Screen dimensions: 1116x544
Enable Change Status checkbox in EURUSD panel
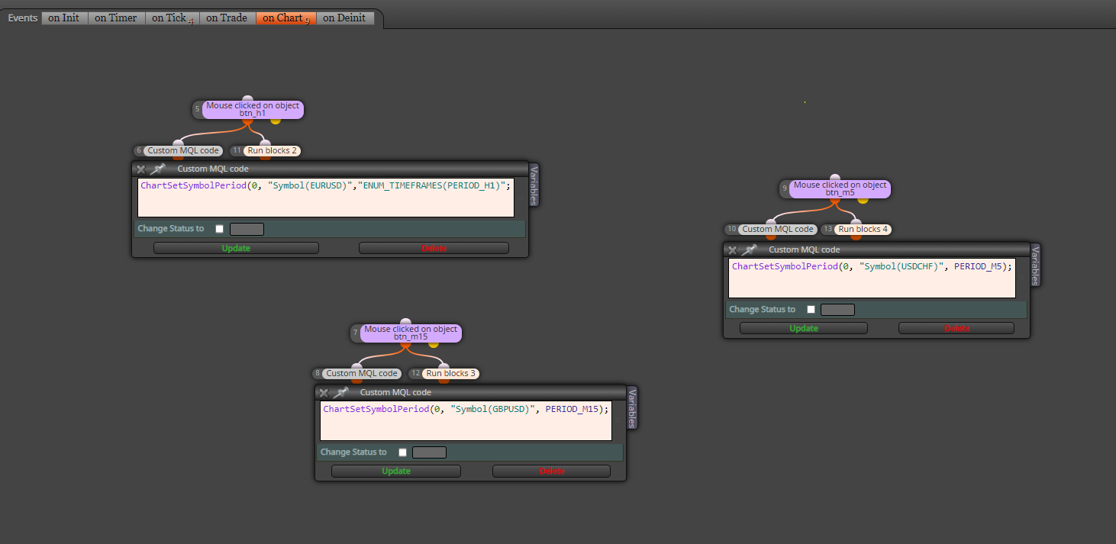tap(220, 229)
